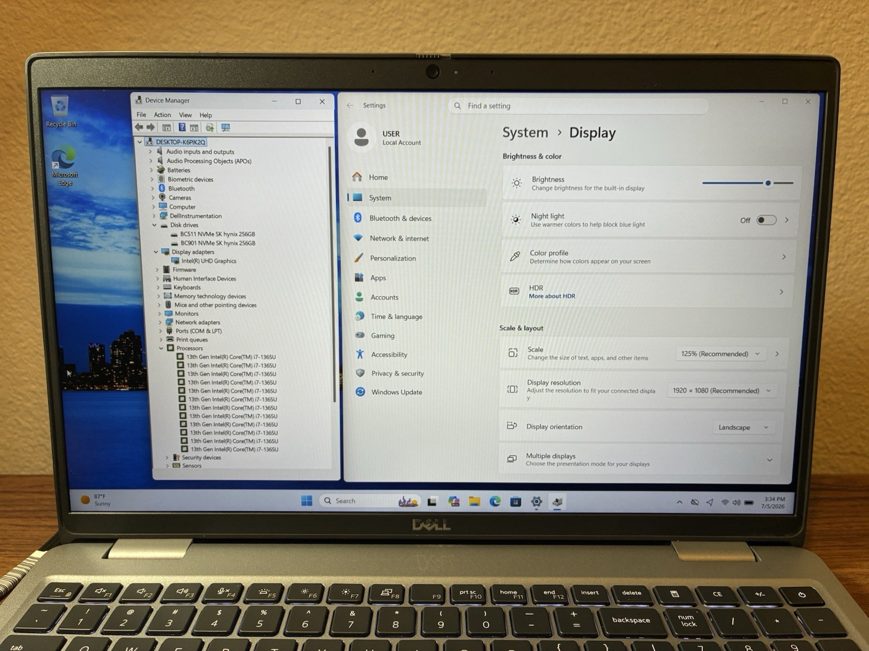Click Update driver icon in Device Manager toolbar
This screenshot has width=869, height=651.
click(209, 127)
